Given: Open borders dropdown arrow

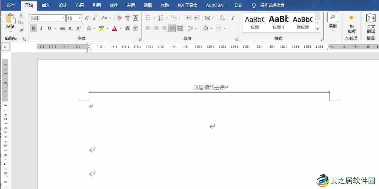Looking at the screenshot, I should (224, 29).
